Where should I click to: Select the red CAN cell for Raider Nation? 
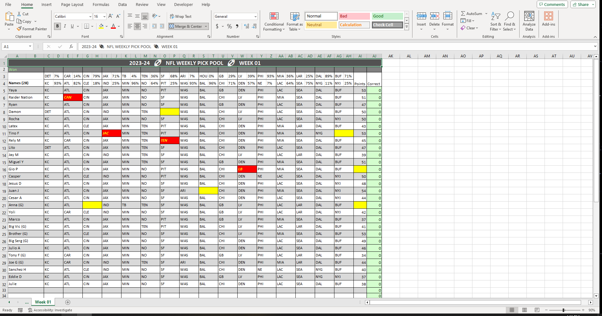click(73, 97)
